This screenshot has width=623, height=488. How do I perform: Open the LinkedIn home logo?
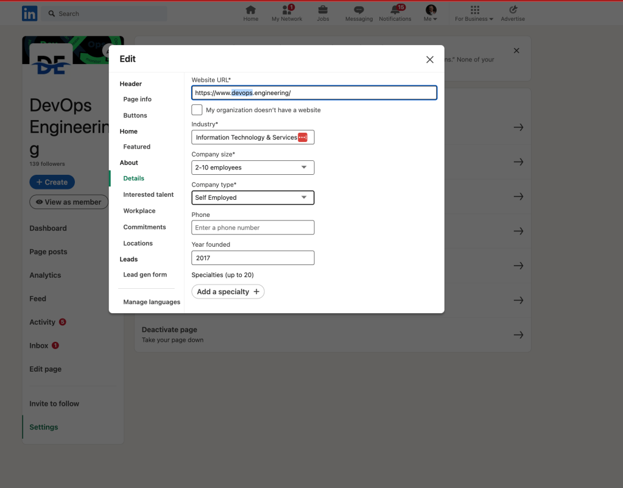29,13
